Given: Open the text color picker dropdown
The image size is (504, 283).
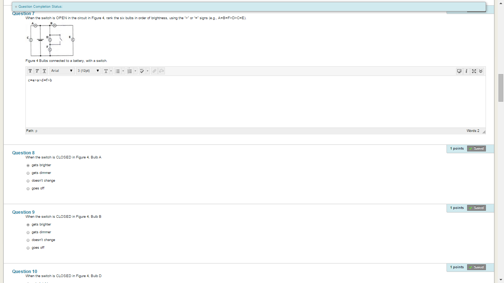Looking at the screenshot, I should 111,71.
